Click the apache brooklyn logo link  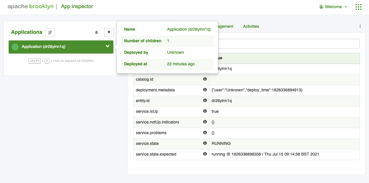coord(30,7)
